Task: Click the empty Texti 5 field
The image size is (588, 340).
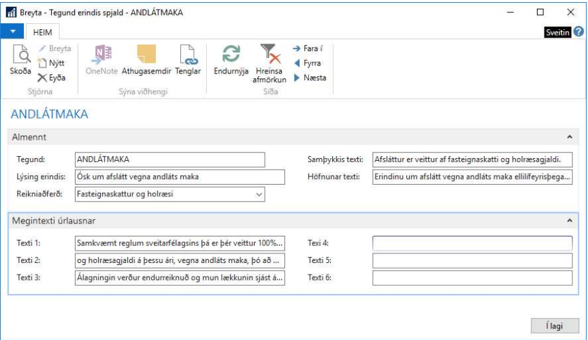Action: coord(472,260)
